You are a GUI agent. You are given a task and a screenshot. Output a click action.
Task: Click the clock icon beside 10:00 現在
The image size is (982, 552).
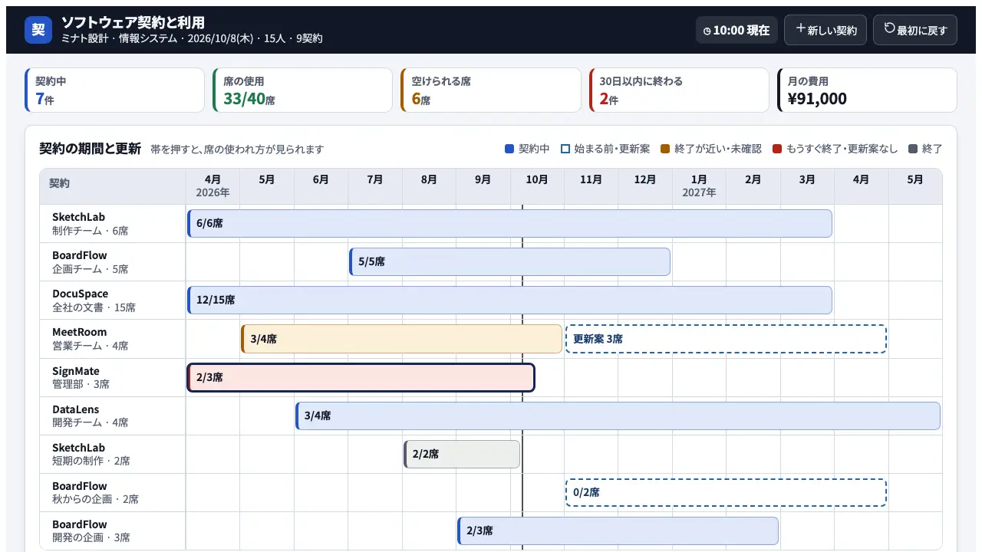tap(707, 31)
